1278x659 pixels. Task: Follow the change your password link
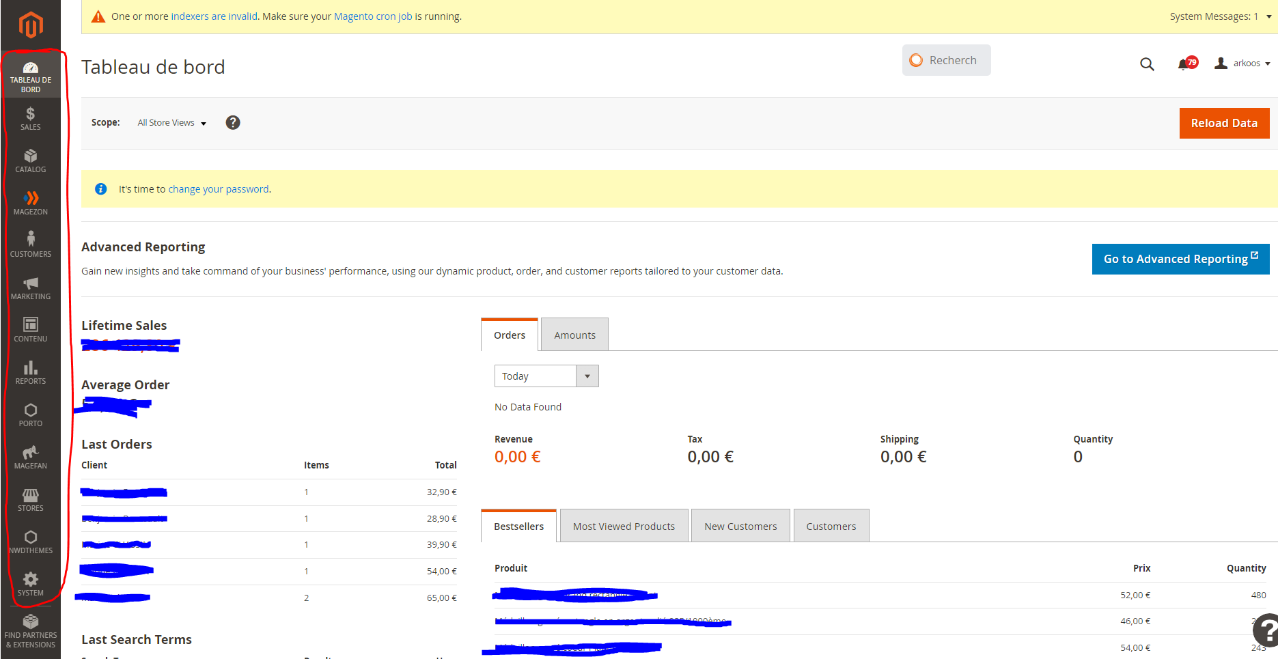[x=218, y=188]
